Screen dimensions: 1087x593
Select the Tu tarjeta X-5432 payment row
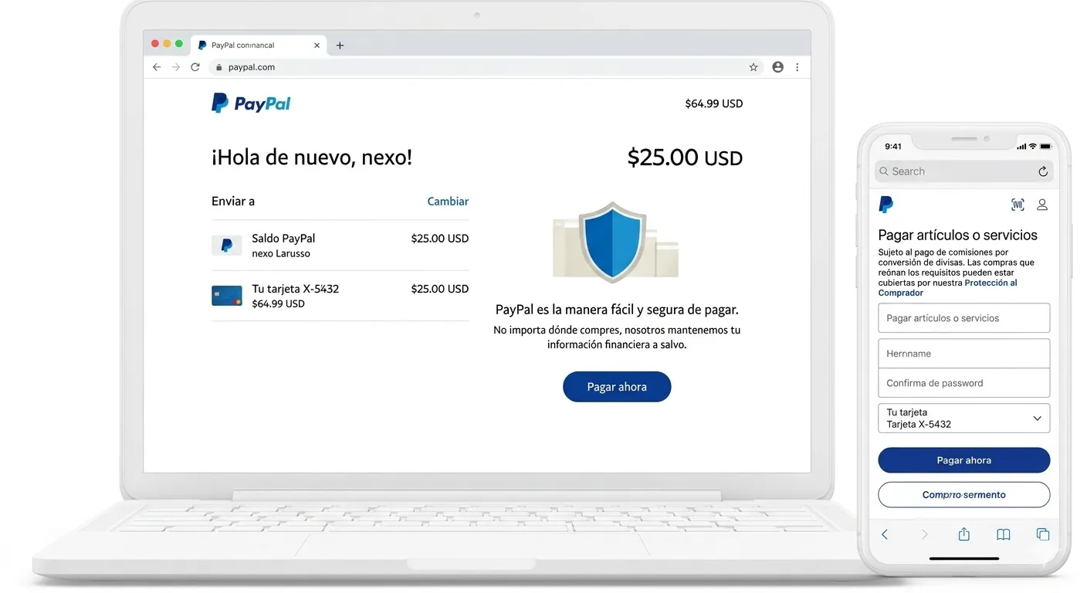(x=340, y=296)
